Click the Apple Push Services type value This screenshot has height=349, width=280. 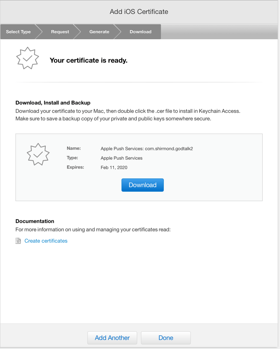121,158
